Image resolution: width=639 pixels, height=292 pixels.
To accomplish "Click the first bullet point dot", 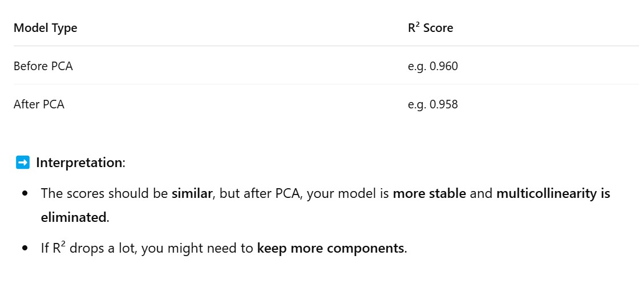I will click(x=25, y=194).
